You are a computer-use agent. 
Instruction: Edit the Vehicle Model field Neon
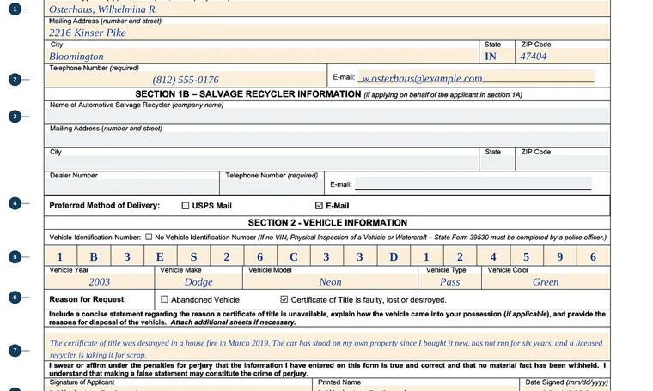pos(330,281)
